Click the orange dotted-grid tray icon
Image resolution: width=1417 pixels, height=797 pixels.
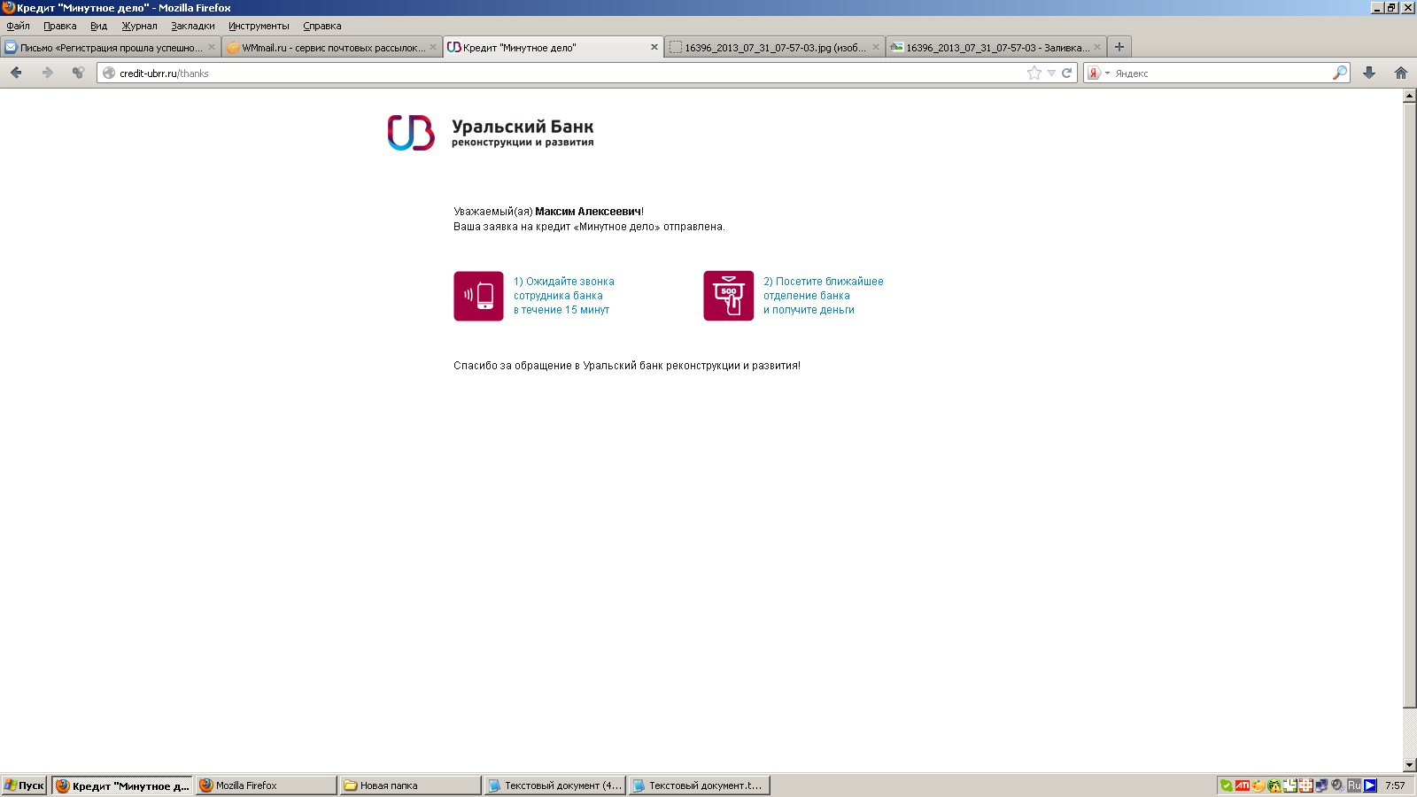[1305, 785]
